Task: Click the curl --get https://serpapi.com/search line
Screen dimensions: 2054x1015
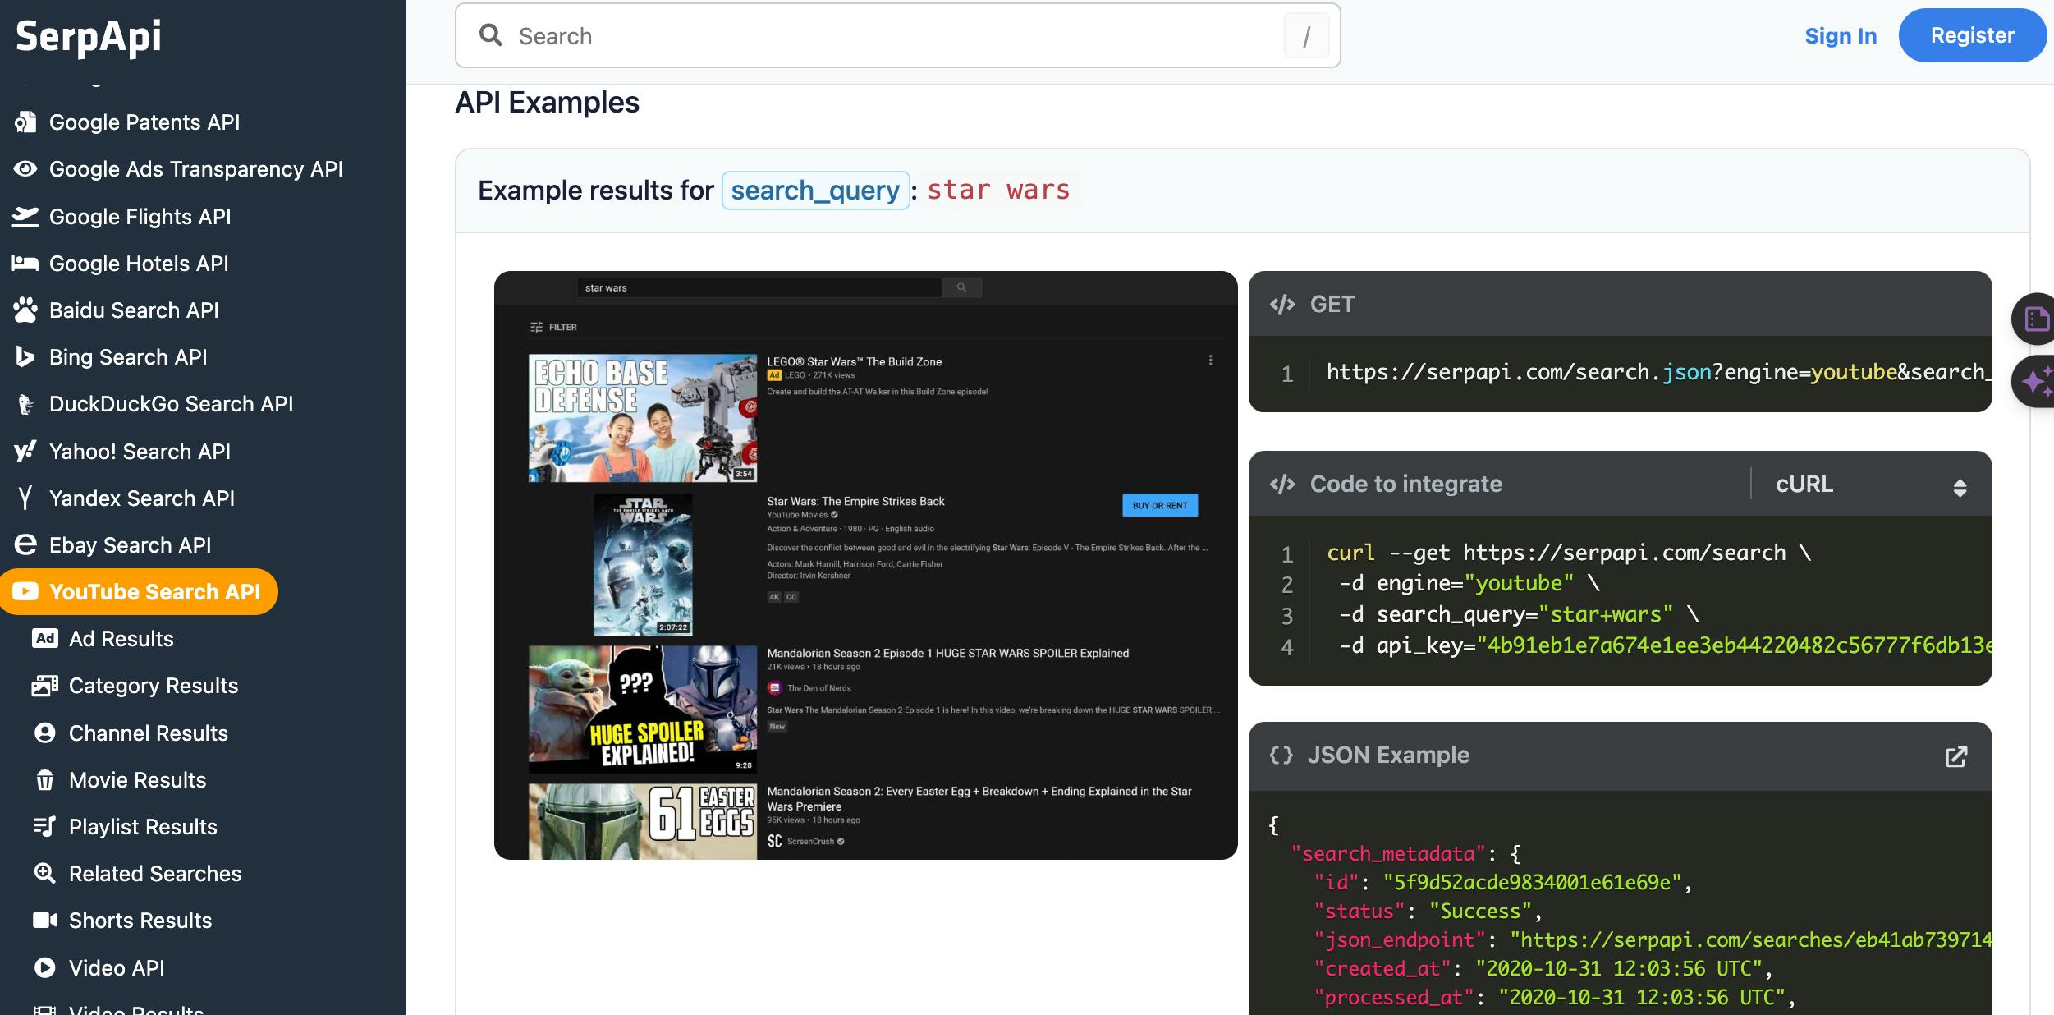Action: click(x=1568, y=553)
